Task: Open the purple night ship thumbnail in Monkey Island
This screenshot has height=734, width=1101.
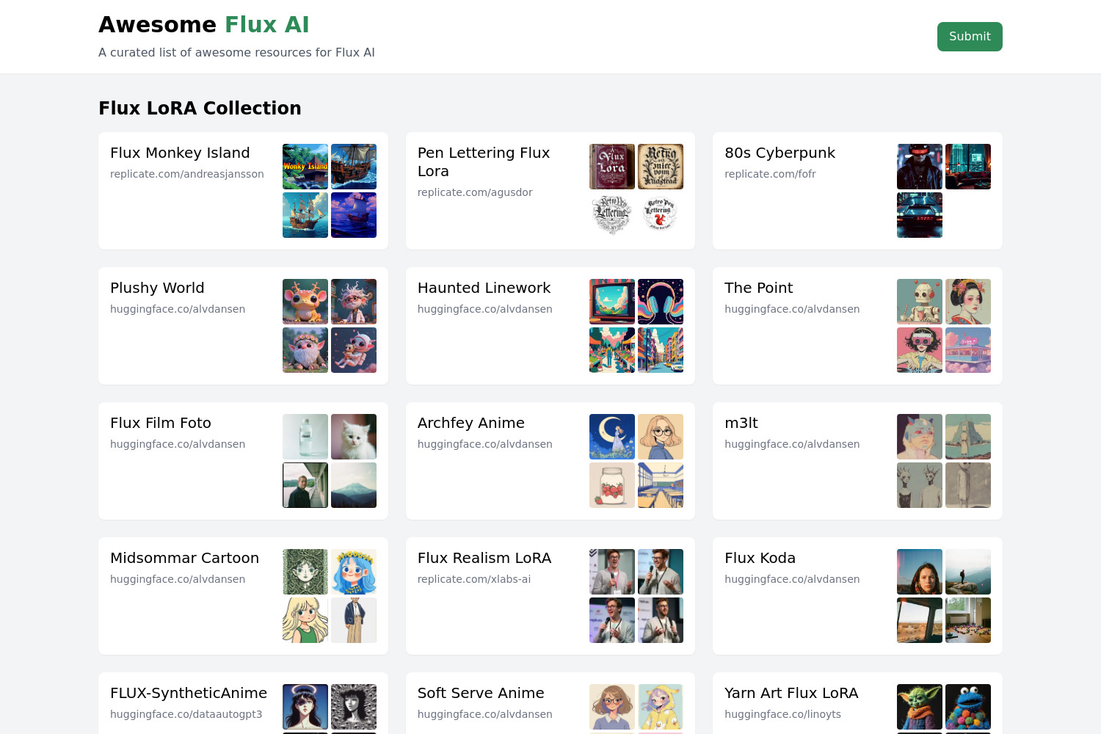Action: [x=354, y=215]
